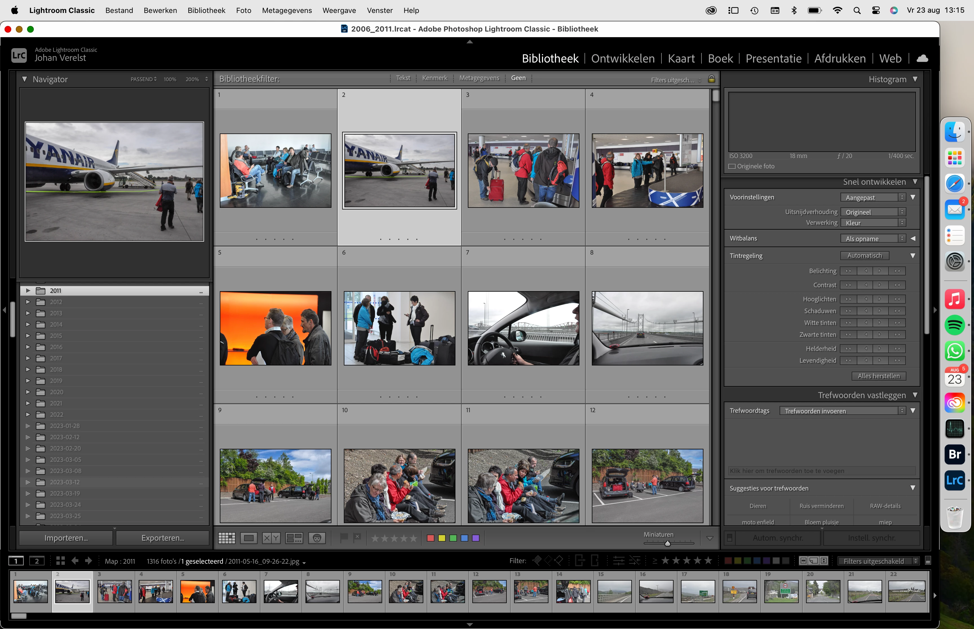Switch to Grid view icon
This screenshot has width=974, height=629.
(x=226, y=538)
